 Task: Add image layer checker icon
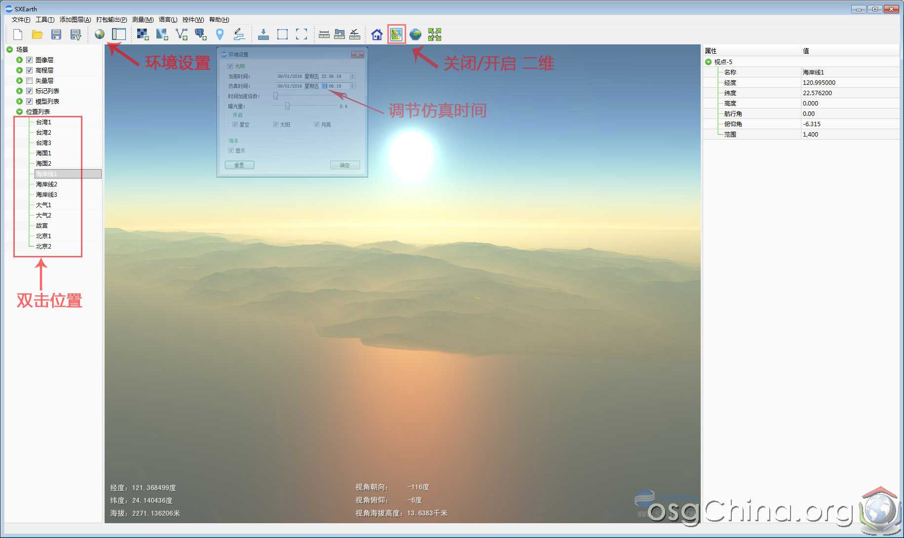tap(143, 34)
